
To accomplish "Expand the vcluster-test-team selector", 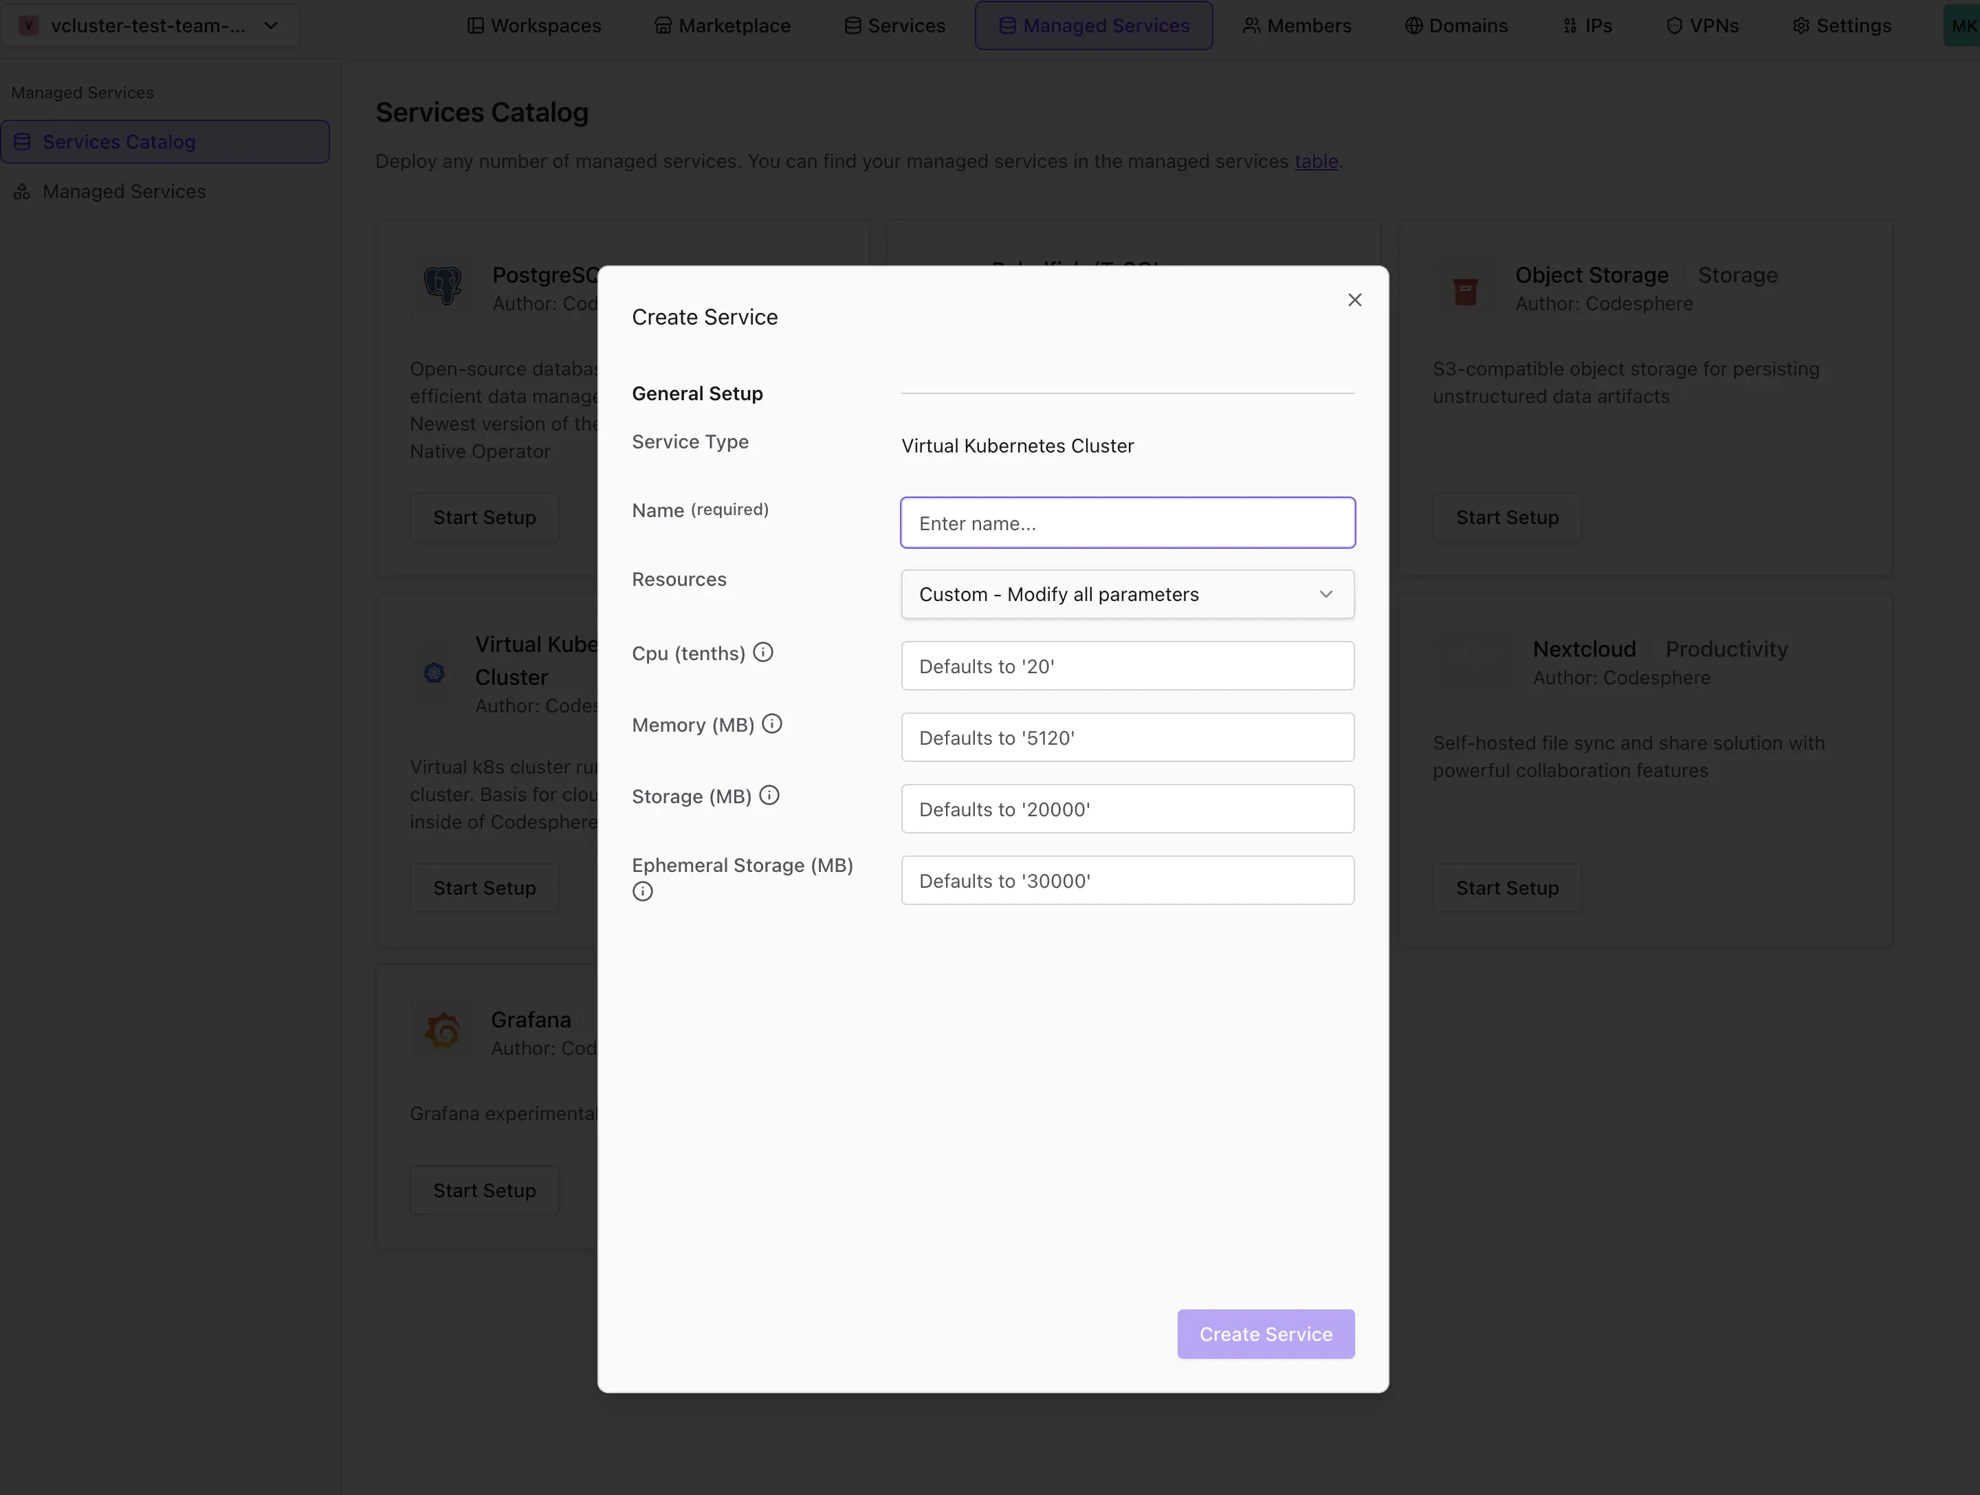I will click(x=148, y=25).
